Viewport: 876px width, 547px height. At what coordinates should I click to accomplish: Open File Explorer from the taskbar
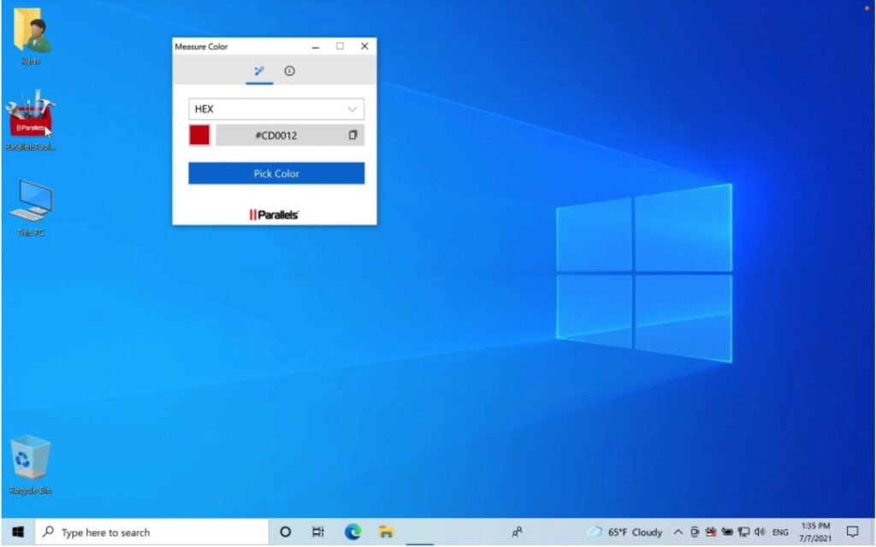(x=386, y=531)
